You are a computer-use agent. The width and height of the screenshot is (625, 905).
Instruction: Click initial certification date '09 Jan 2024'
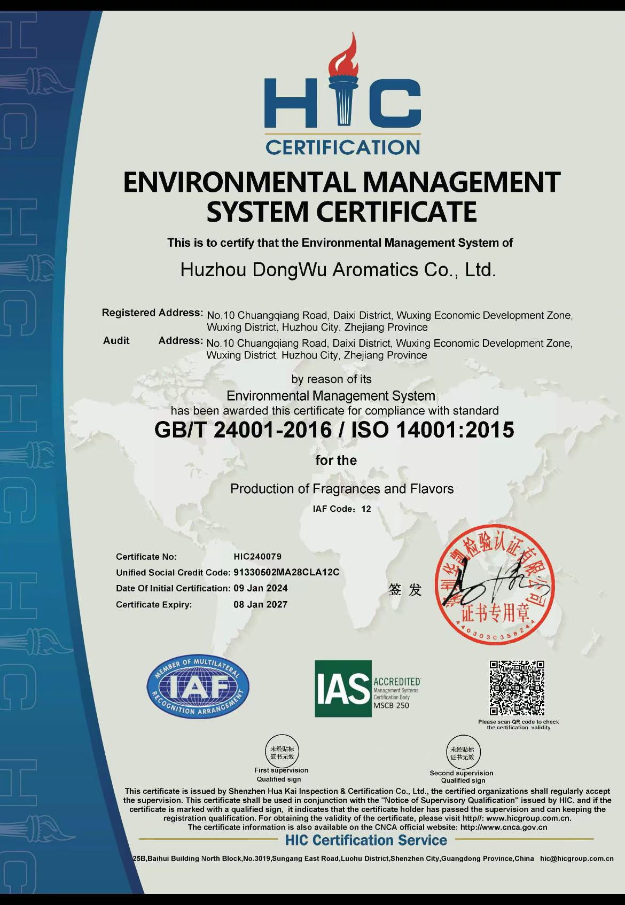pos(261,588)
